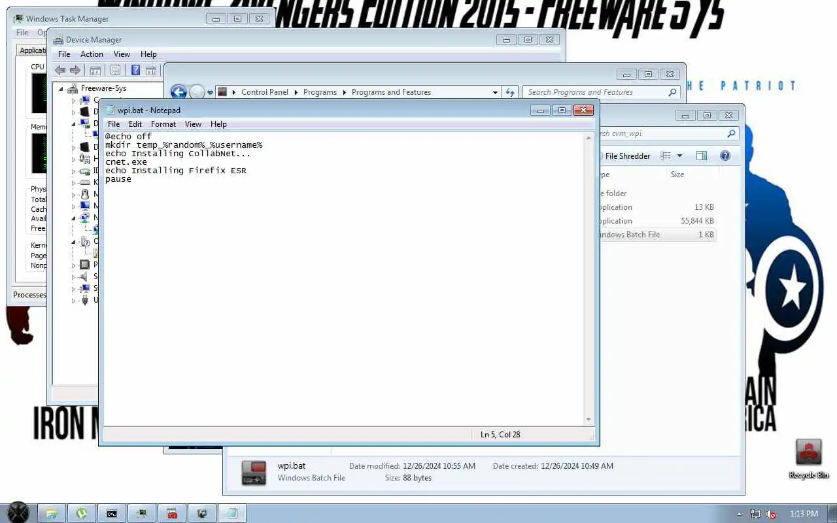The image size is (837, 523).
Task: Select the Windows Batch File 1 KB row
Action: click(x=658, y=235)
